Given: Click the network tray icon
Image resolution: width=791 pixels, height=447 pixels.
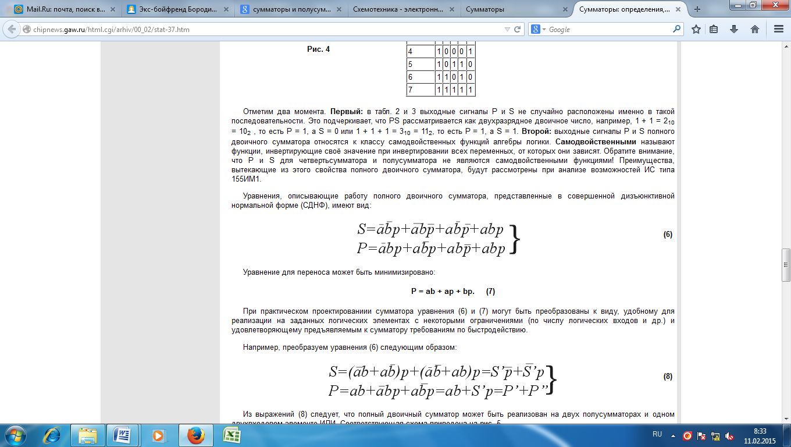Looking at the screenshot, I should [715, 435].
